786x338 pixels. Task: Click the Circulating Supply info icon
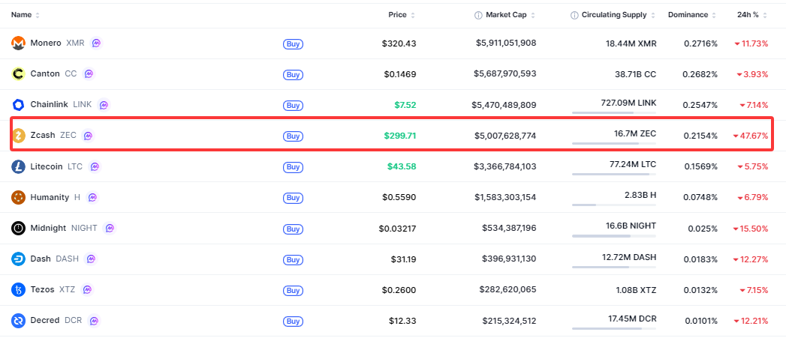(574, 15)
